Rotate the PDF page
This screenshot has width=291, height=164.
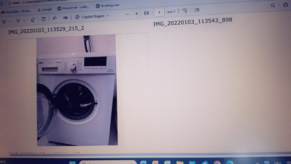click(x=185, y=11)
